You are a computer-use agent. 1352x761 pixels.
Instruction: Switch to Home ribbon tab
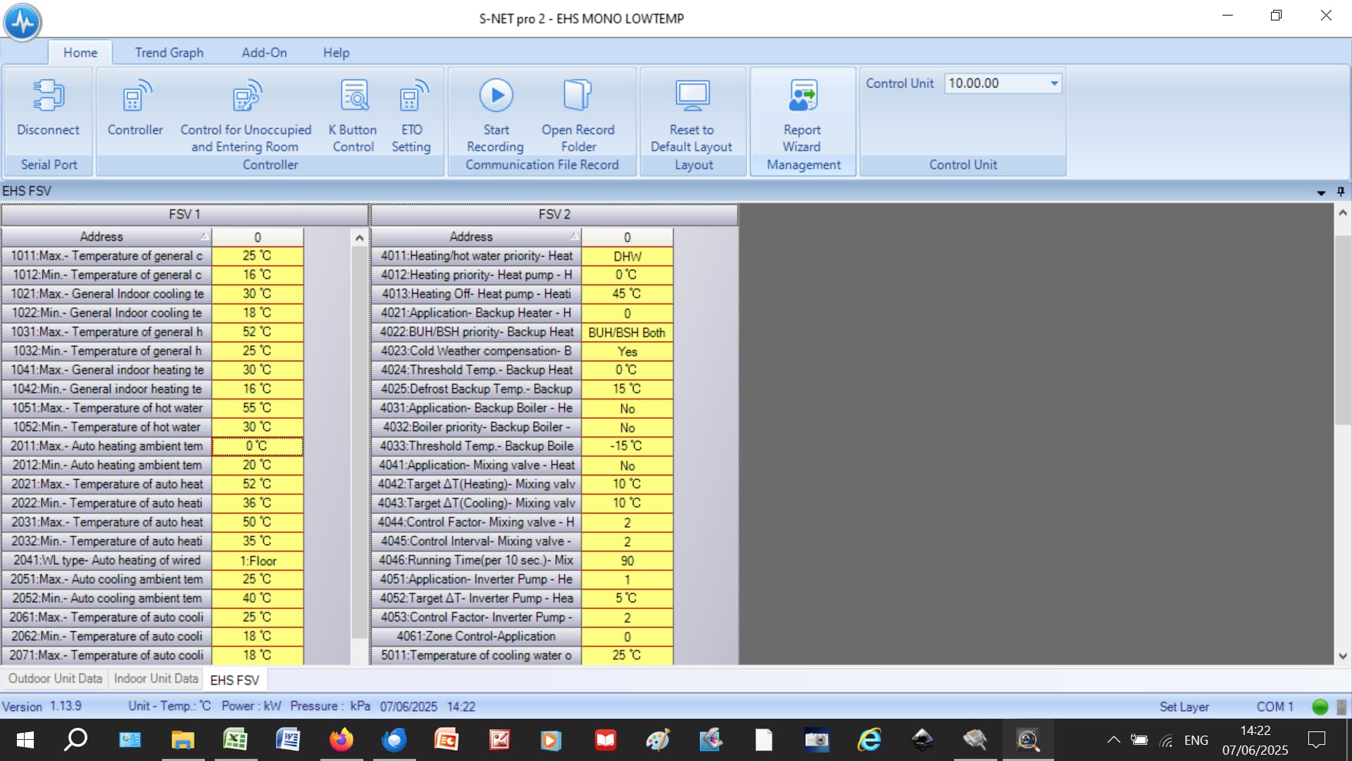(80, 53)
